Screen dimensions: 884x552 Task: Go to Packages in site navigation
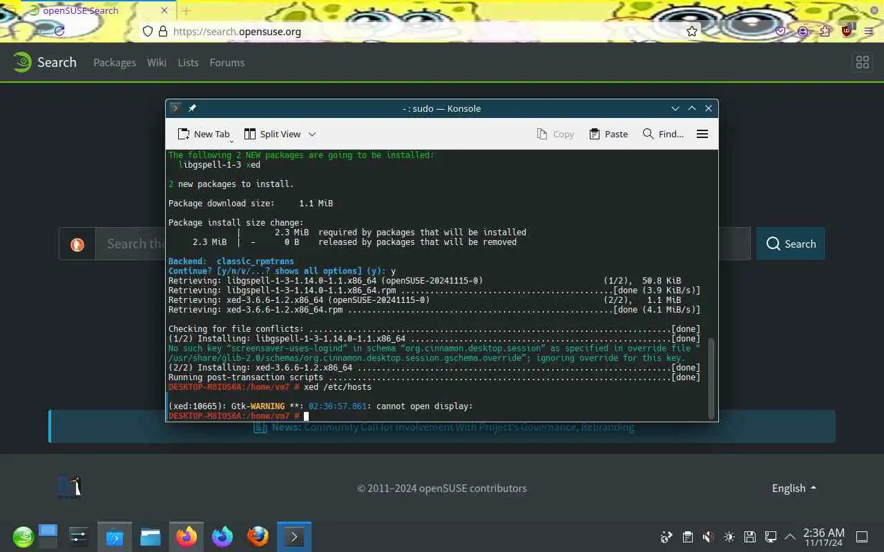(x=115, y=62)
